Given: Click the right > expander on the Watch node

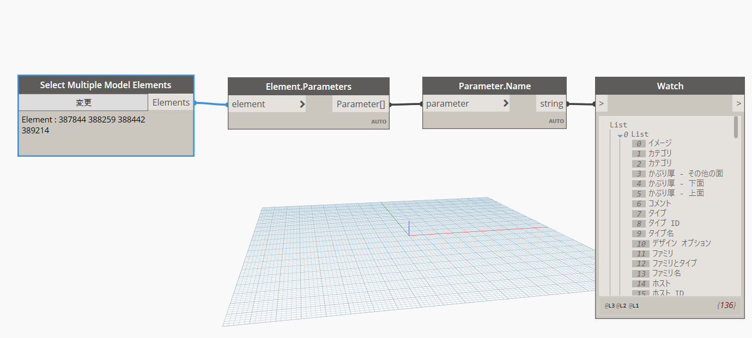Looking at the screenshot, I should tap(739, 103).
